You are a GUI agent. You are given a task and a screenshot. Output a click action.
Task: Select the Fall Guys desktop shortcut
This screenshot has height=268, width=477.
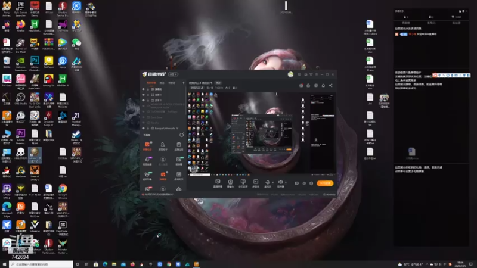tap(7, 80)
